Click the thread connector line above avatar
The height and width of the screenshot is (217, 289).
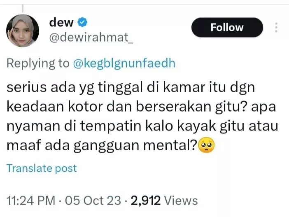(x=23, y=8)
